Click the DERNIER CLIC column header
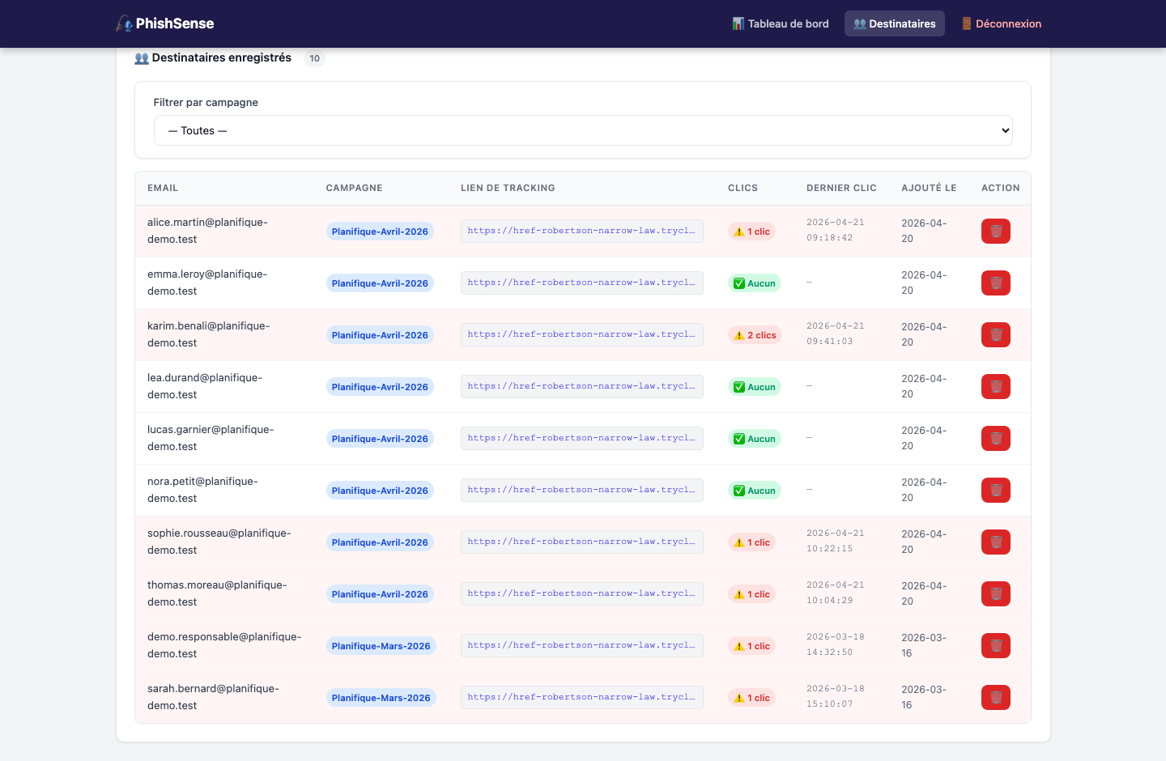Screen dimensions: 1166x761 [841, 188]
